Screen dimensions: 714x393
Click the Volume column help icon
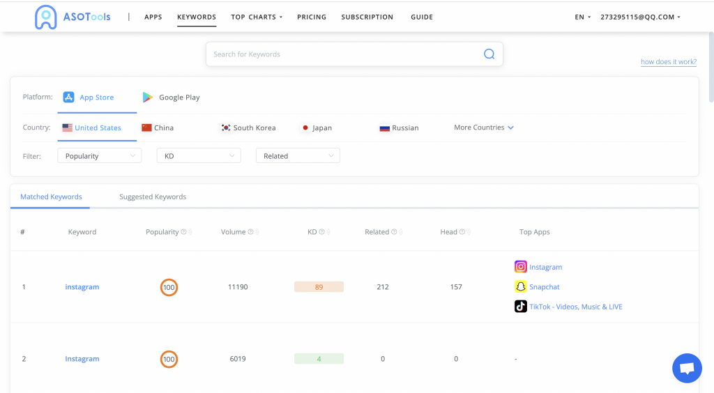(250, 232)
